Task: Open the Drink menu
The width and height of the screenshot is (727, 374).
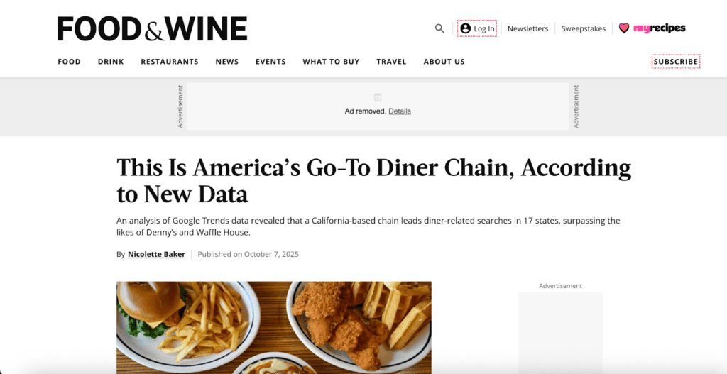Action: [111, 62]
